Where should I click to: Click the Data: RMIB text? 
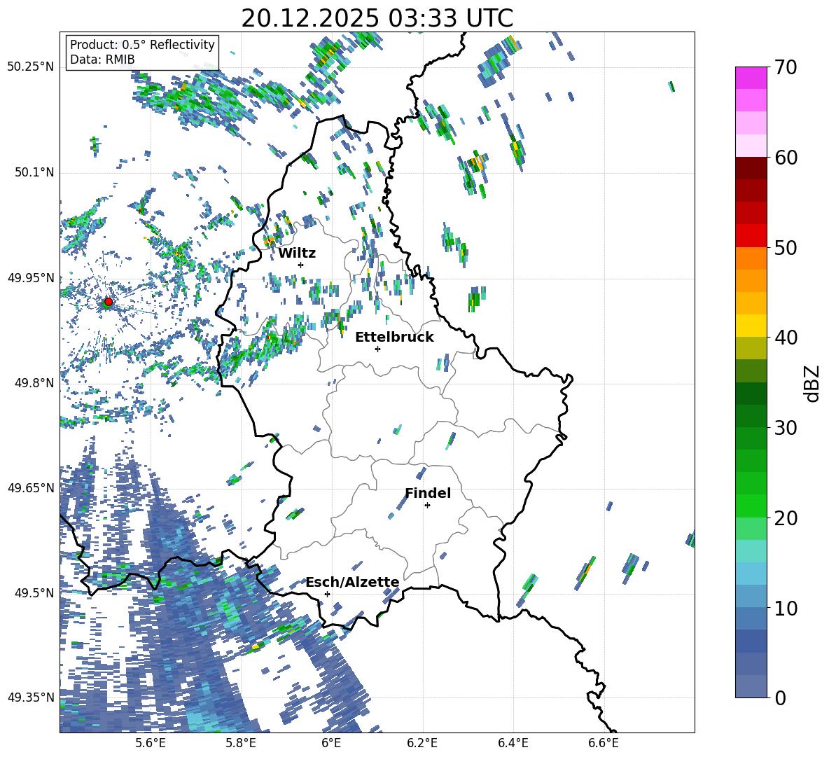[x=102, y=60]
